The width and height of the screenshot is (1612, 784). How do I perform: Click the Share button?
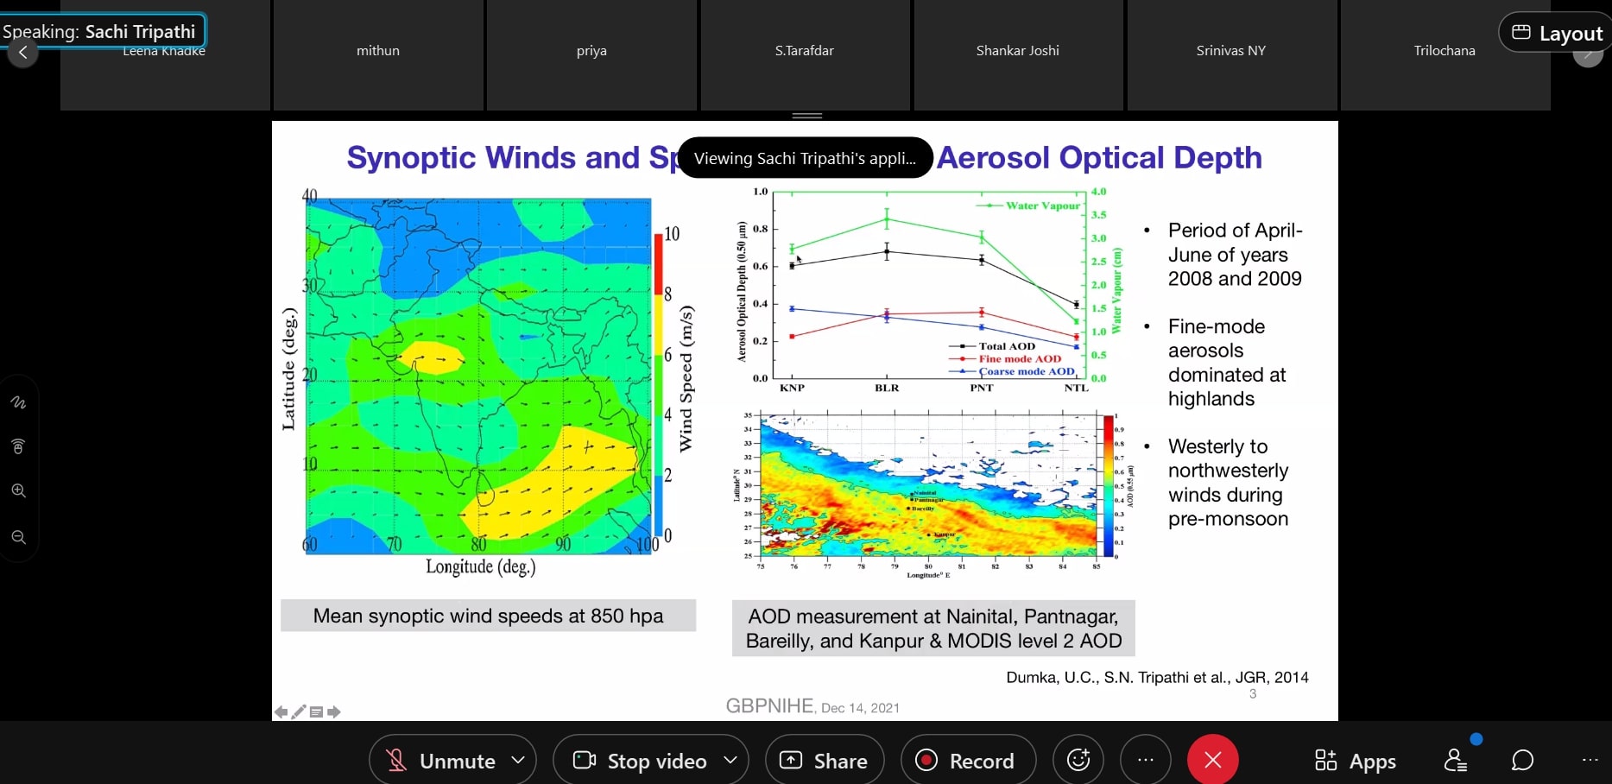[x=825, y=760]
